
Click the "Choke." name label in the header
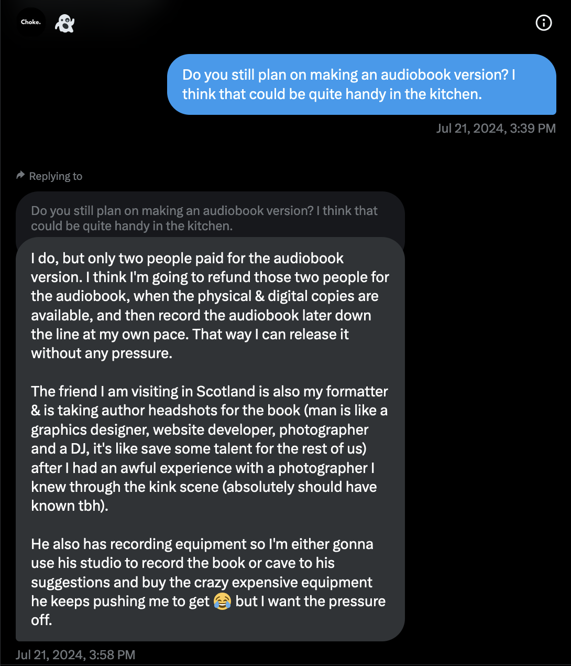point(30,22)
